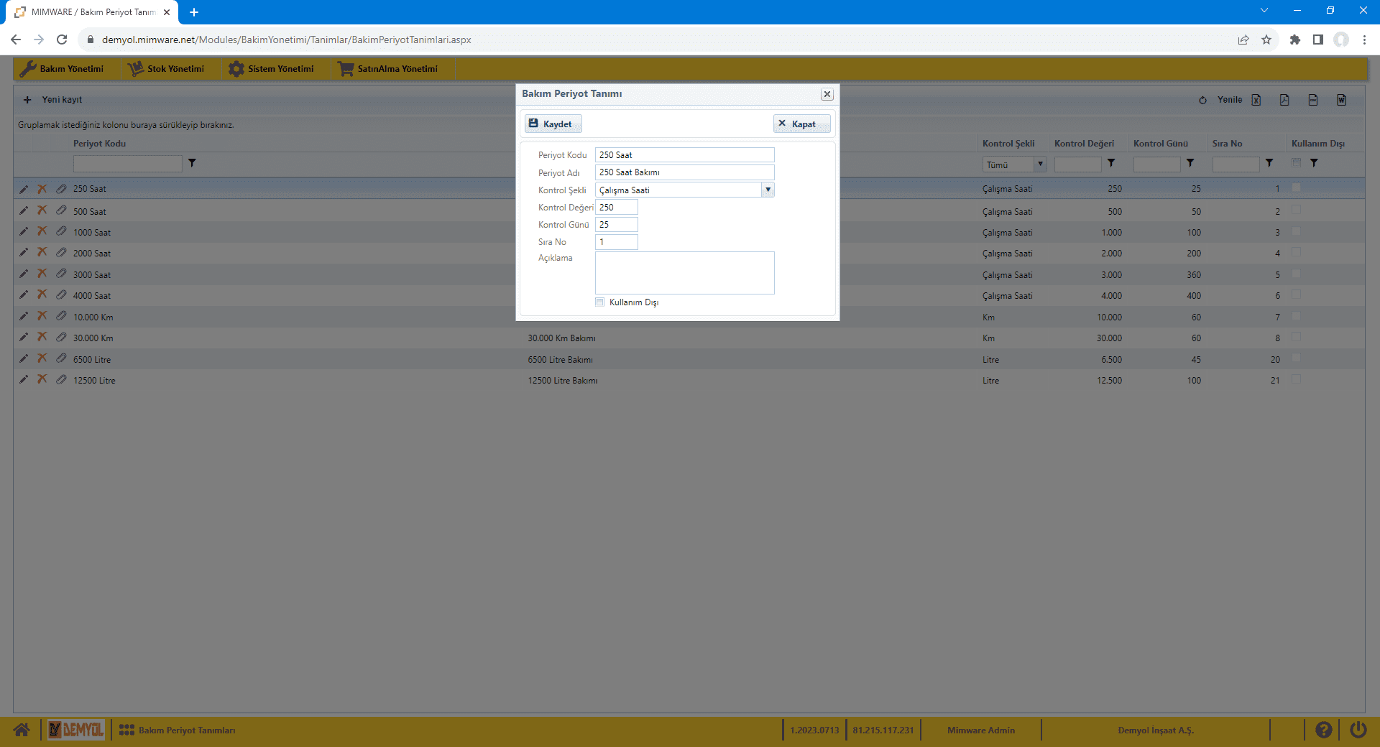
Task: Click the home icon in bottom bar
Action: point(22,730)
